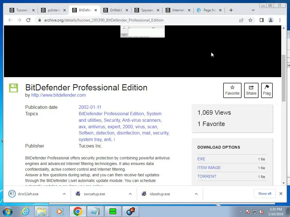Open the Softwin topic link
290x217 pixels.
point(86,133)
